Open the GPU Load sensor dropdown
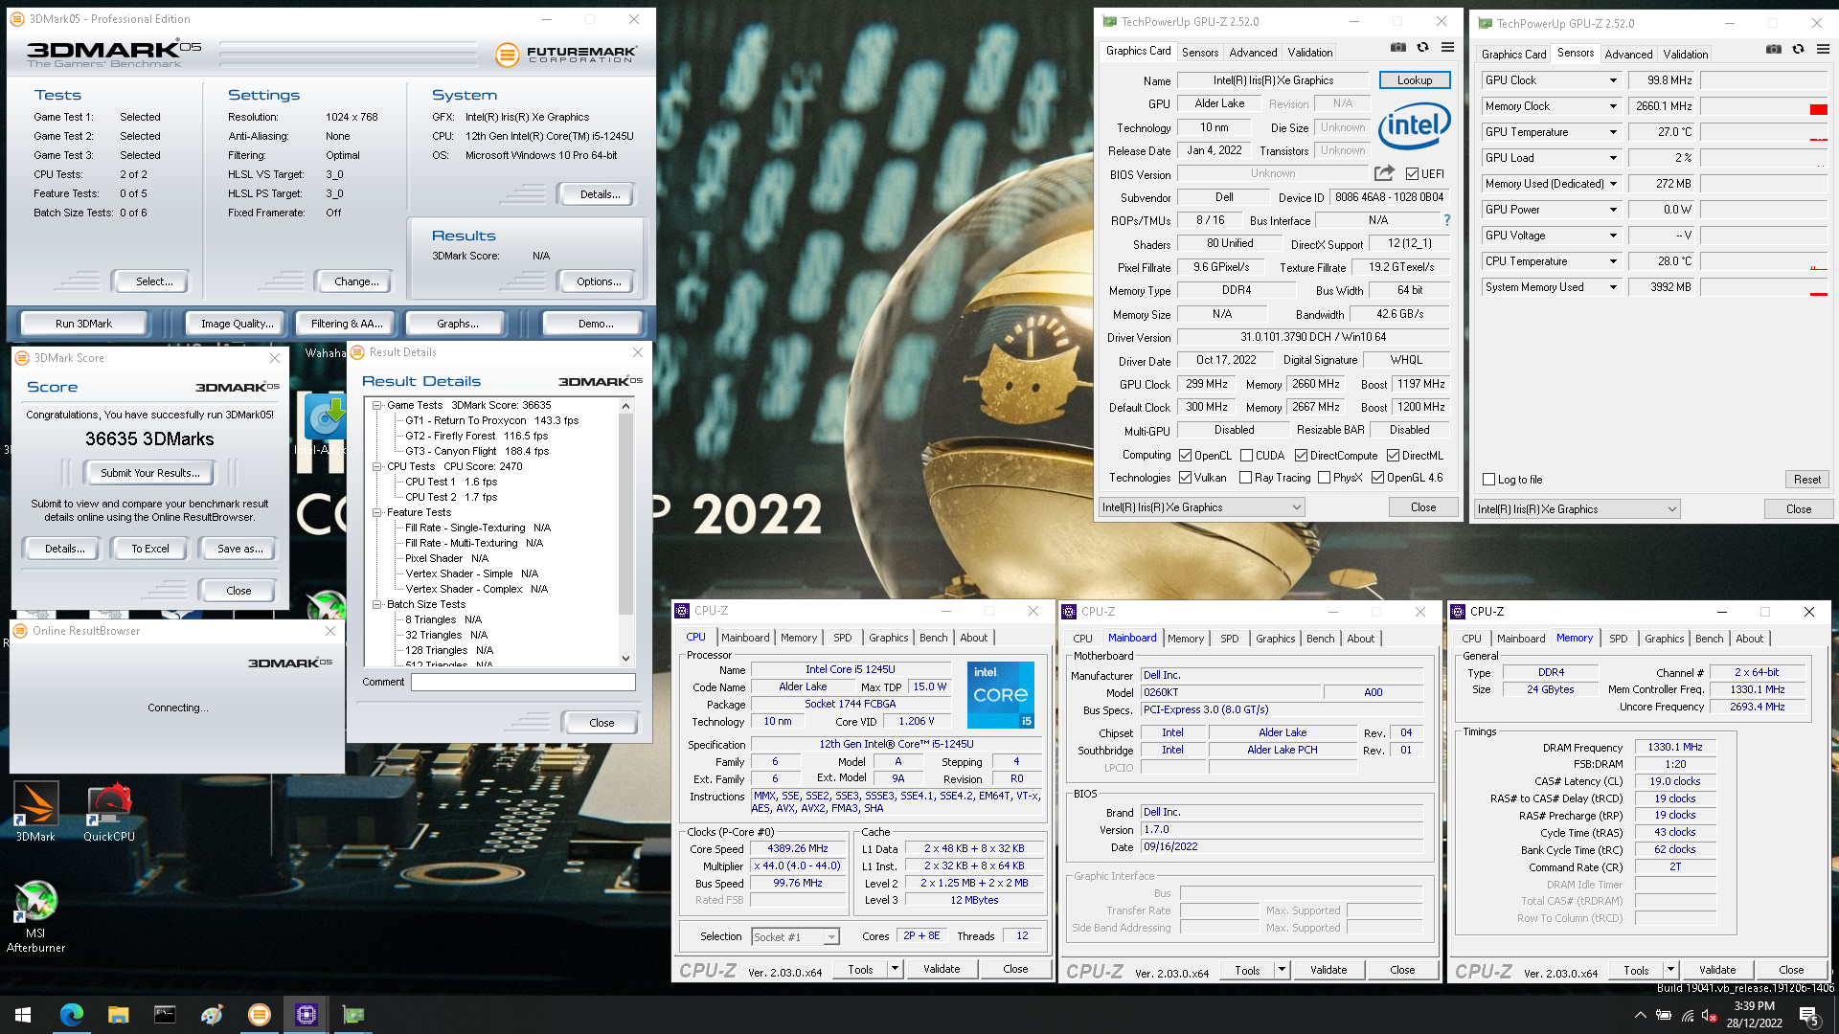 [1613, 158]
